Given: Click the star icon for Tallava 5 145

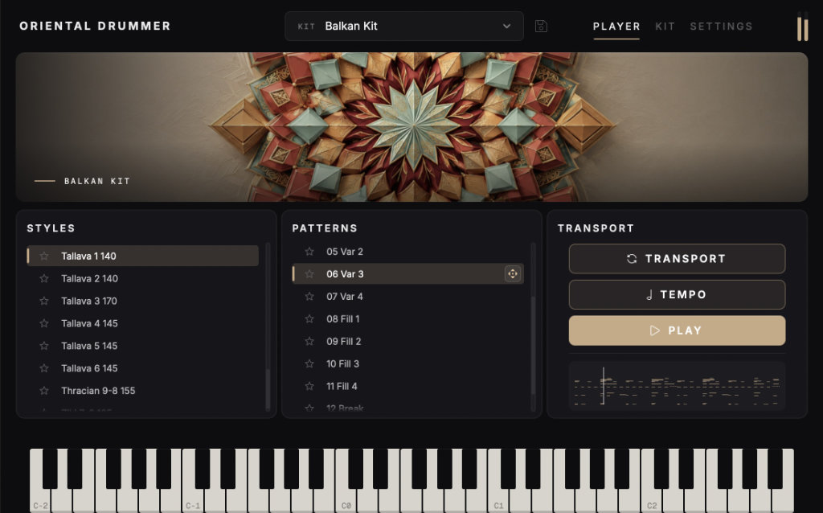Looking at the screenshot, I should click(44, 346).
